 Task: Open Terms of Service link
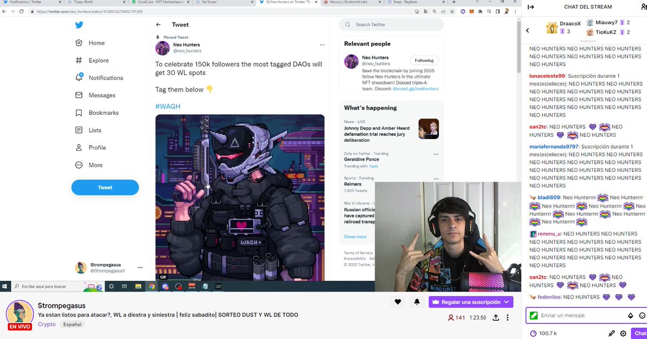[x=359, y=253]
